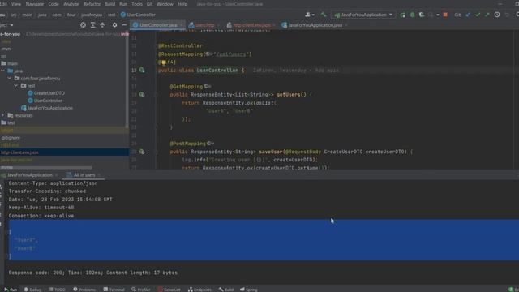The image size is (519, 292).
Task: Collapse the com.four.javaforyou package
Action: tap(10, 79)
